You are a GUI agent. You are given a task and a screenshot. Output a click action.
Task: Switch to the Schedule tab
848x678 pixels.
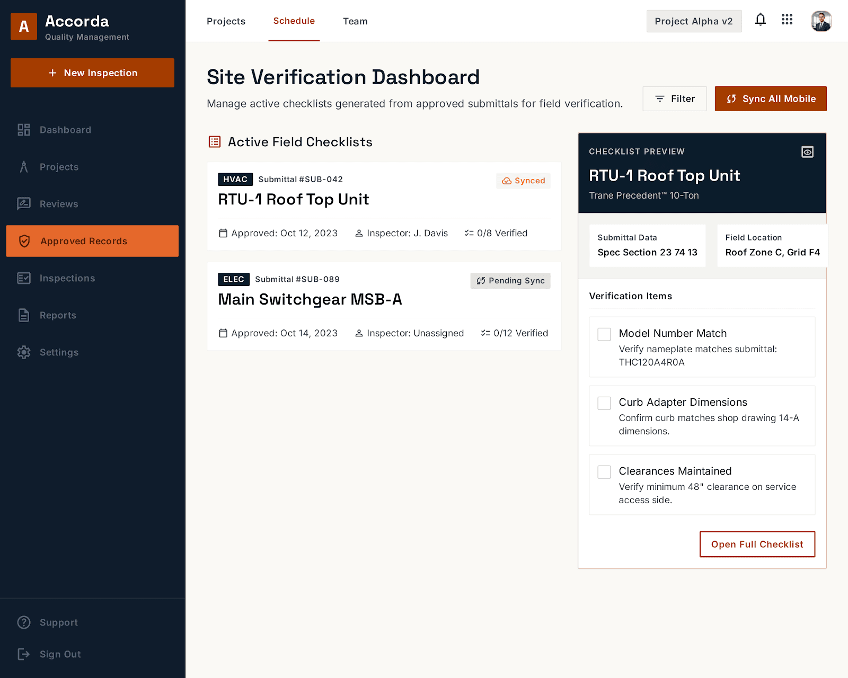pos(294,21)
